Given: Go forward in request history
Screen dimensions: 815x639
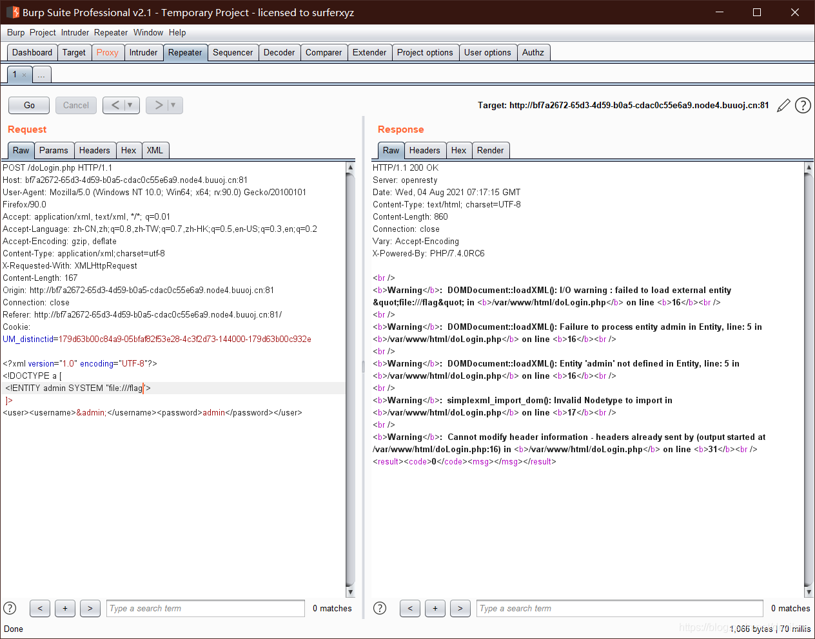Looking at the screenshot, I should point(158,105).
